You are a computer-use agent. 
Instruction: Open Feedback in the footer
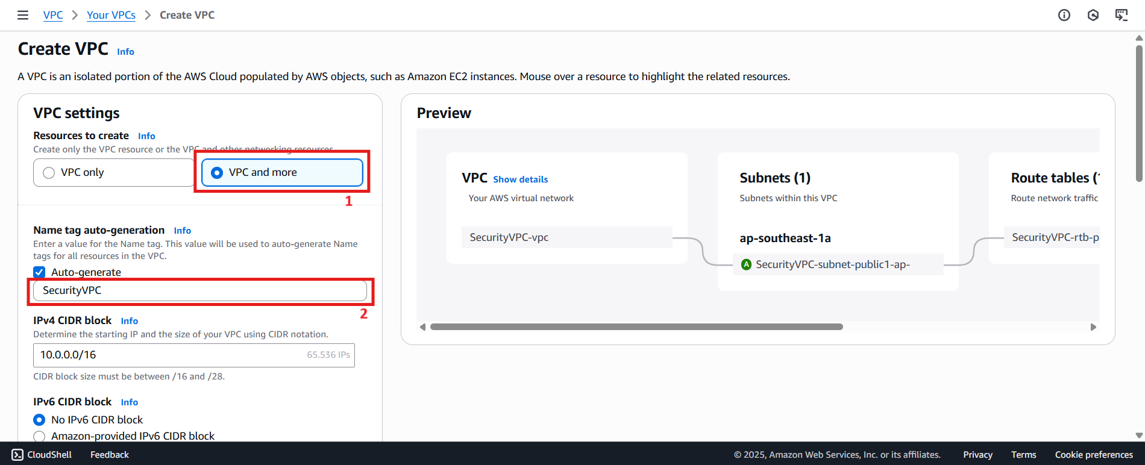110,455
